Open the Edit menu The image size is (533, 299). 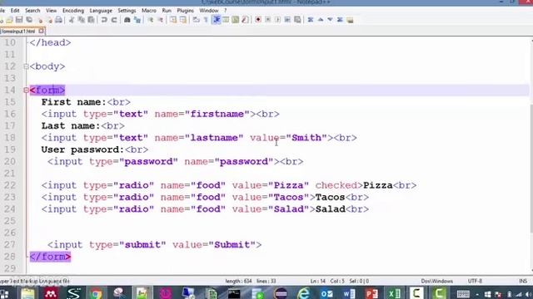(x=15, y=11)
